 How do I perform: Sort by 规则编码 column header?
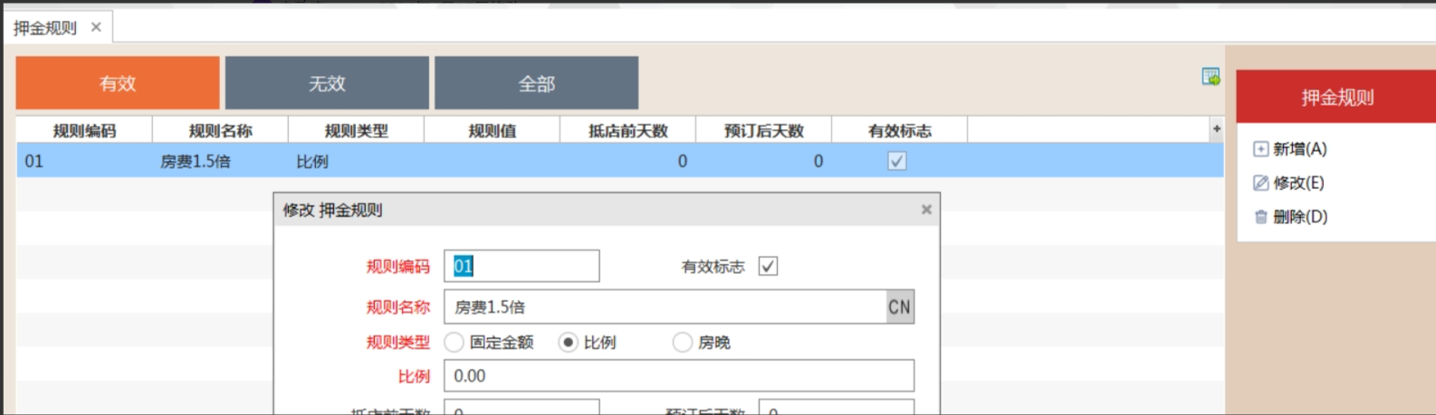[x=84, y=131]
